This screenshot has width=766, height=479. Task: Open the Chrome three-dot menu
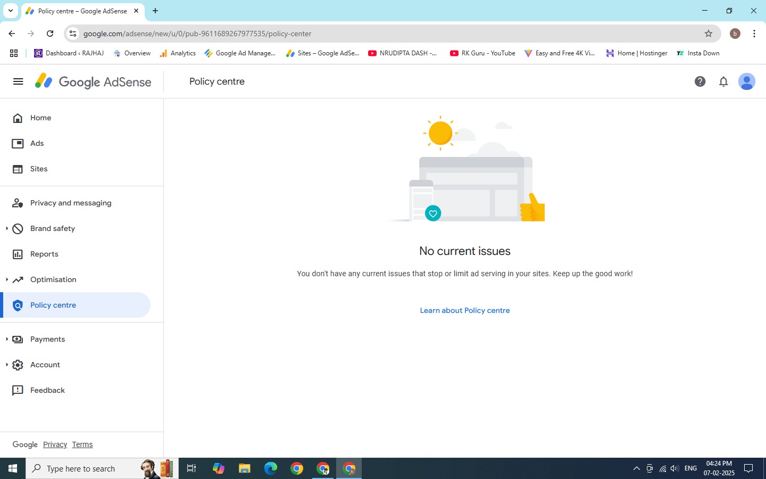[754, 34]
